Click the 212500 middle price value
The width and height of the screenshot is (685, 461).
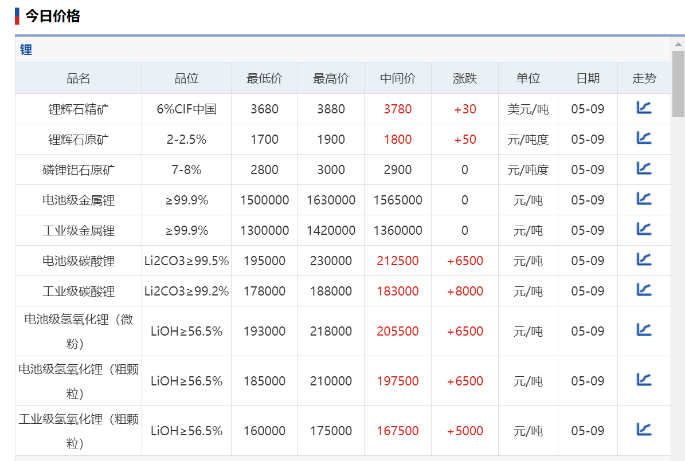pyautogui.click(x=397, y=261)
